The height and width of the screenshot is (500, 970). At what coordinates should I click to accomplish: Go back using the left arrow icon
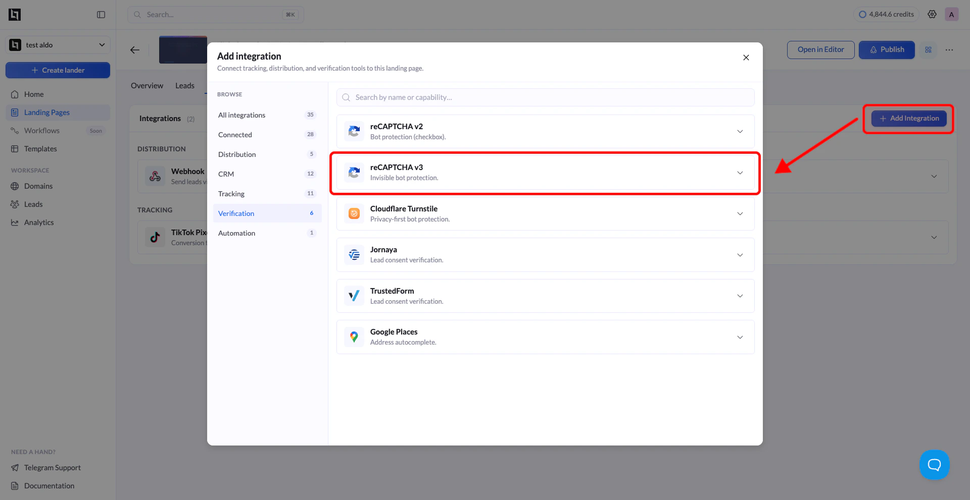[x=135, y=50]
